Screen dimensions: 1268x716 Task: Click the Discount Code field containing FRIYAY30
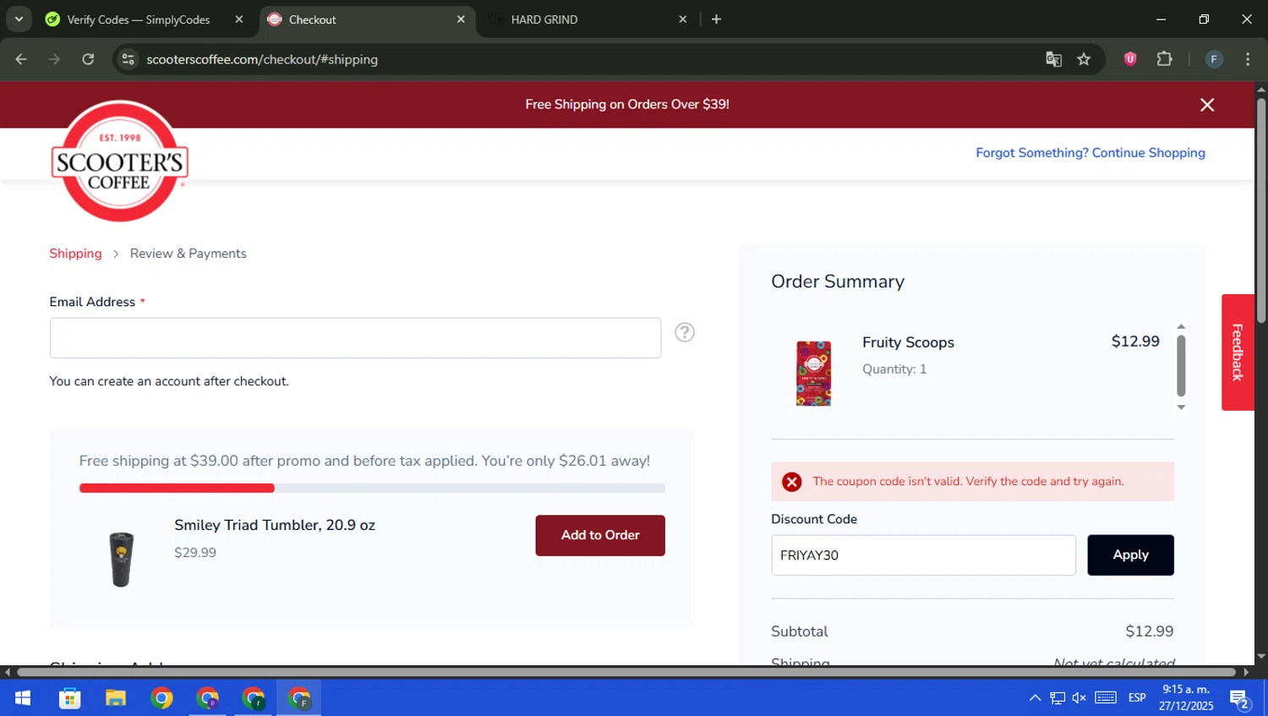tap(923, 555)
